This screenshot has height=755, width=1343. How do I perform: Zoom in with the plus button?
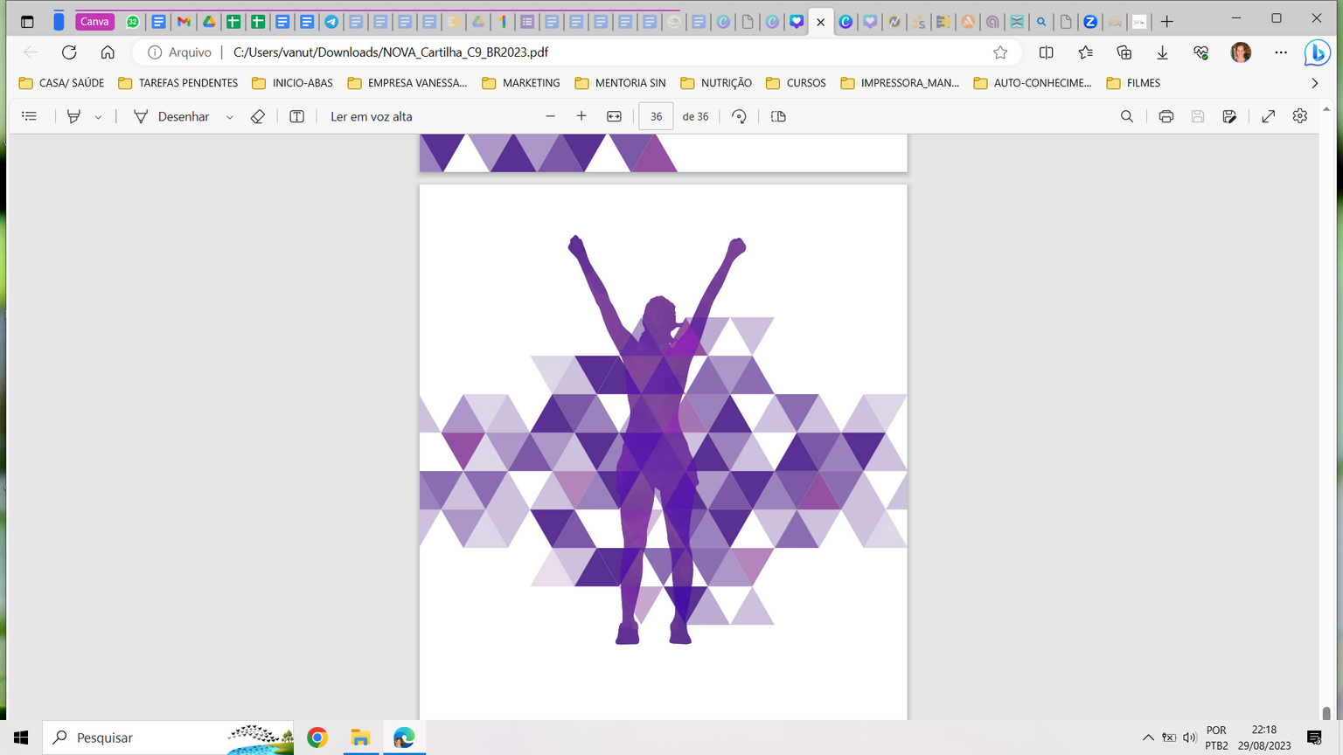[581, 116]
